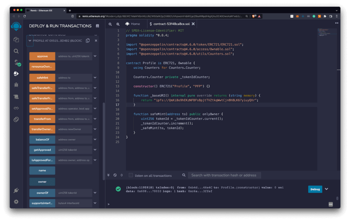Focus the transaction hash search field

224,175
